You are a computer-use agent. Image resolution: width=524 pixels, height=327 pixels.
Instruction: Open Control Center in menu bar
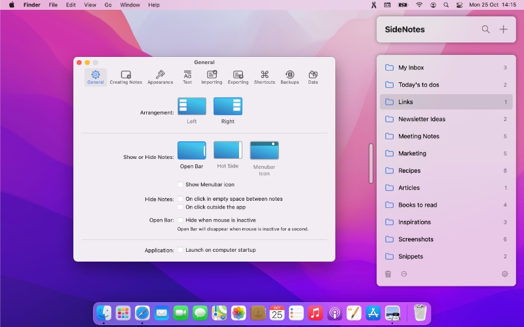click(x=460, y=5)
